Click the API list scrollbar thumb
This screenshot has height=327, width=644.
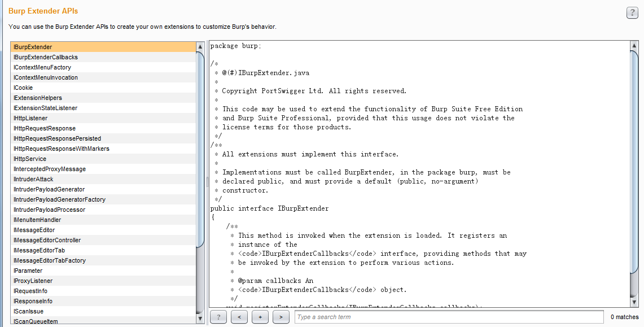(x=200, y=150)
